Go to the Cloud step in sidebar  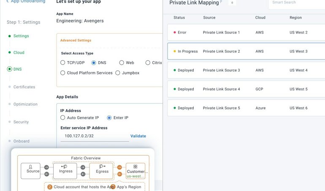tap(19, 53)
